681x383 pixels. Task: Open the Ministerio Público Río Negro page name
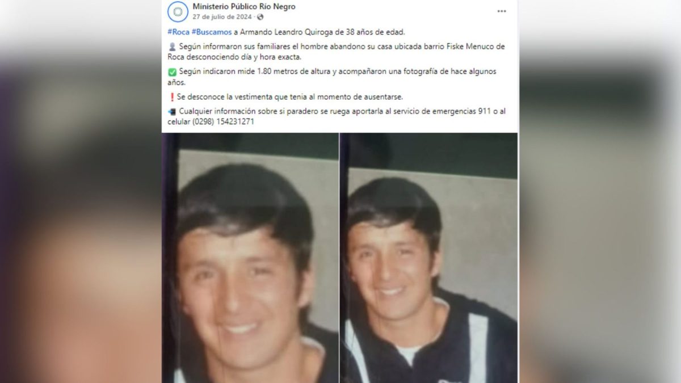[x=244, y=7]
